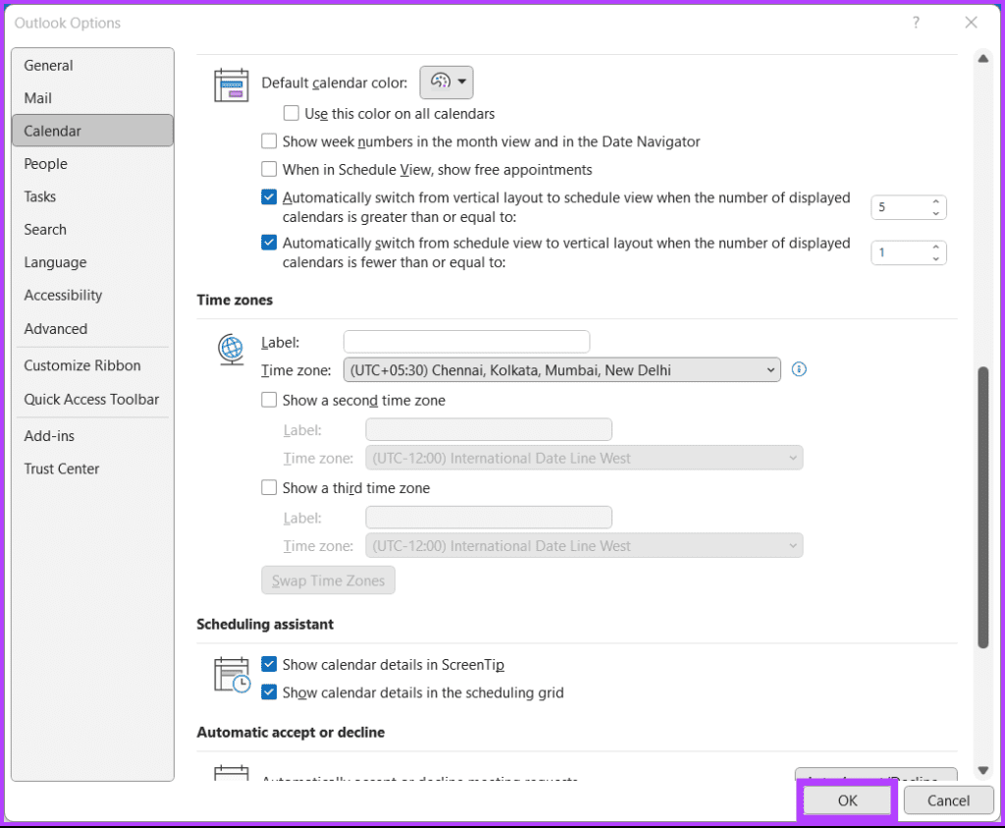Open the General options category
Image resolution: width=1005 pixels, height=828 pixels.
click(92, 66)
